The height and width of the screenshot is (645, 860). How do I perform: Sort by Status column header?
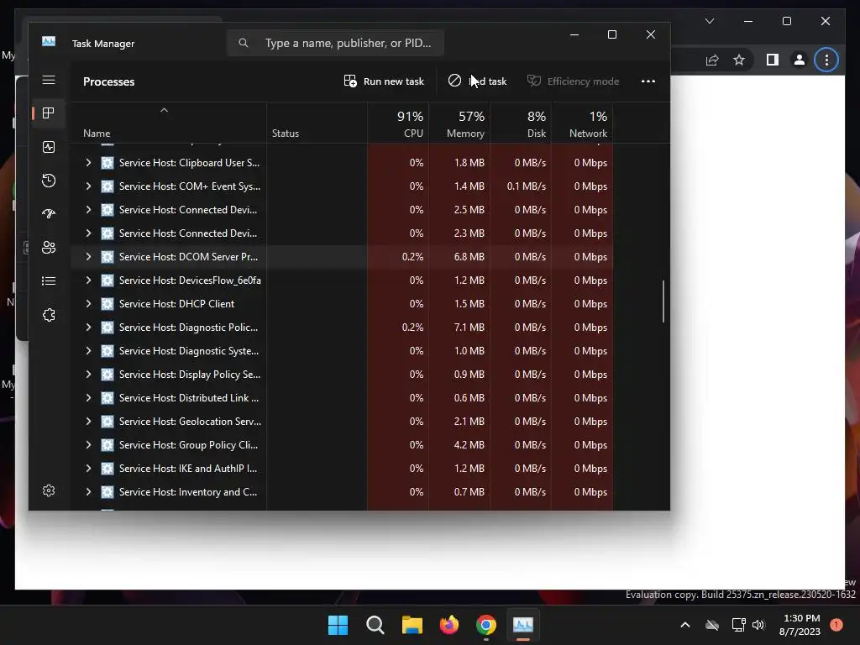pyautogui.click(x=317, y=123)
